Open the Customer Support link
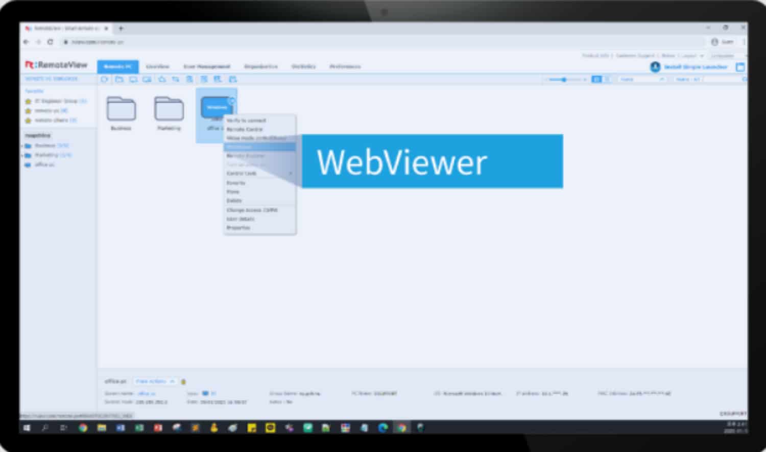Screen dimensions: 766x452 click(635, 56)
